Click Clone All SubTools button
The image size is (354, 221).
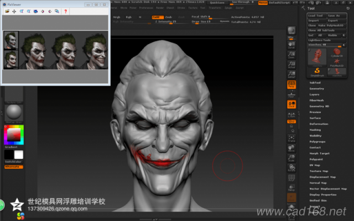tap(327, 30)
